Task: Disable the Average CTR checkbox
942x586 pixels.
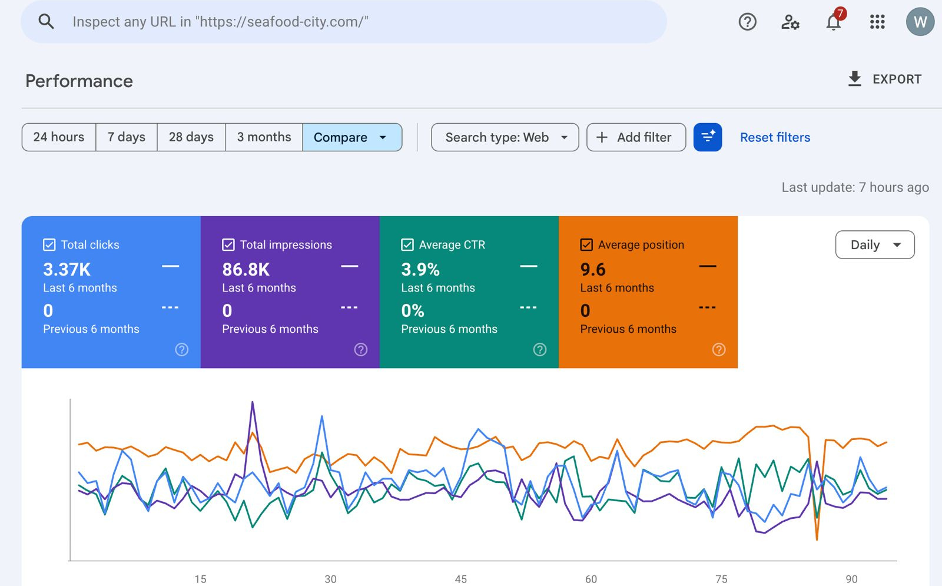Action: tap(407, 245)
